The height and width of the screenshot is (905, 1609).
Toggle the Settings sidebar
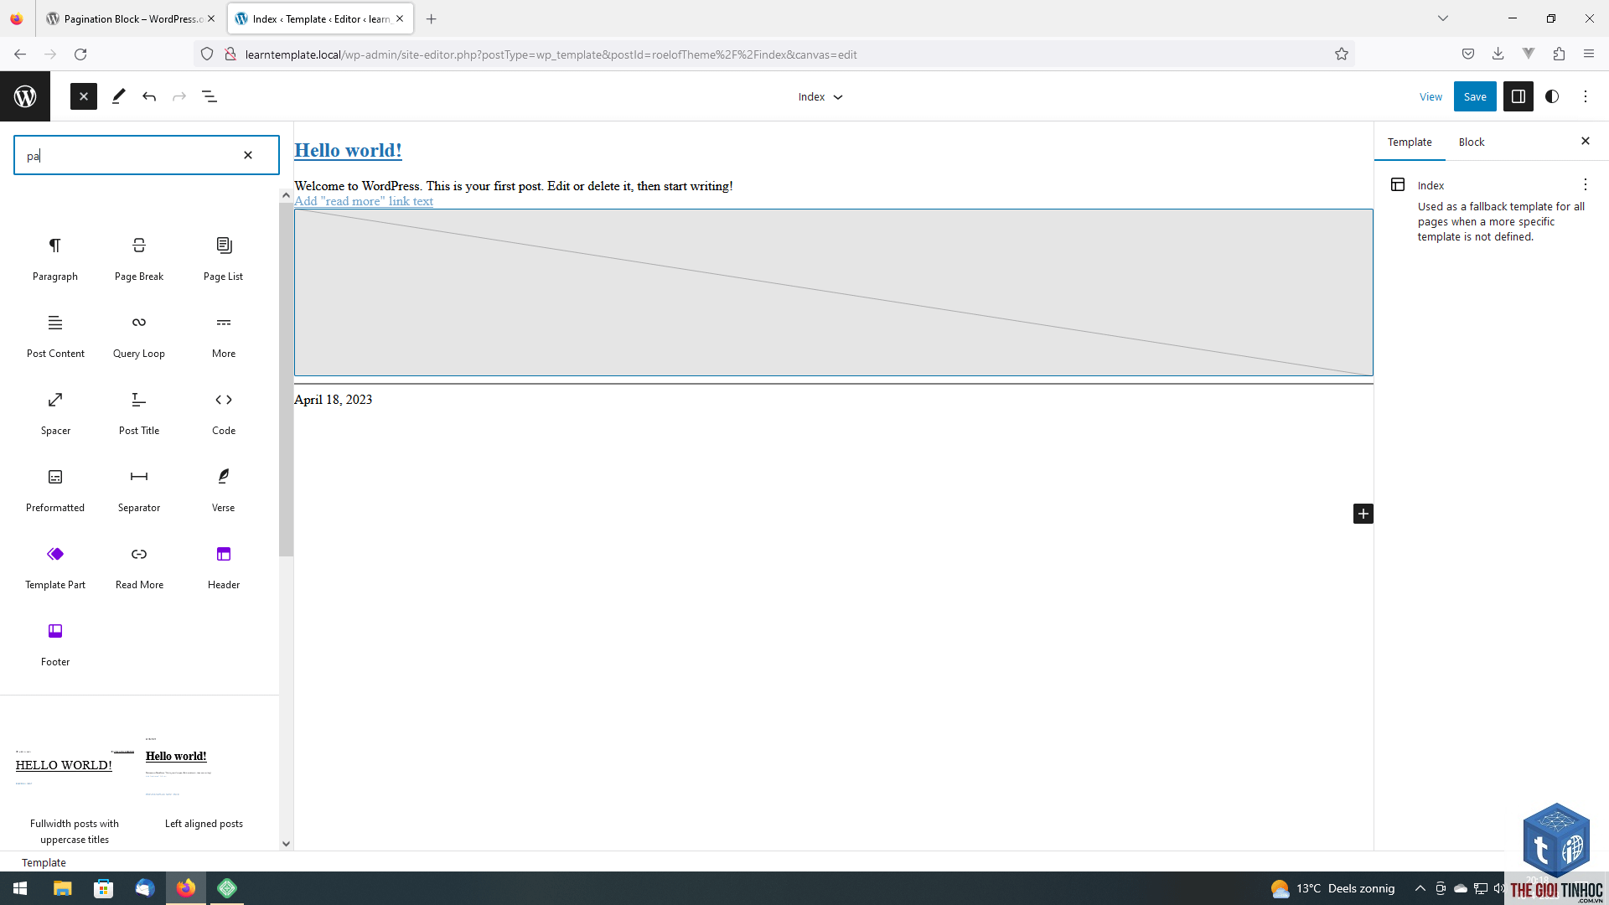pos(1518,96)
